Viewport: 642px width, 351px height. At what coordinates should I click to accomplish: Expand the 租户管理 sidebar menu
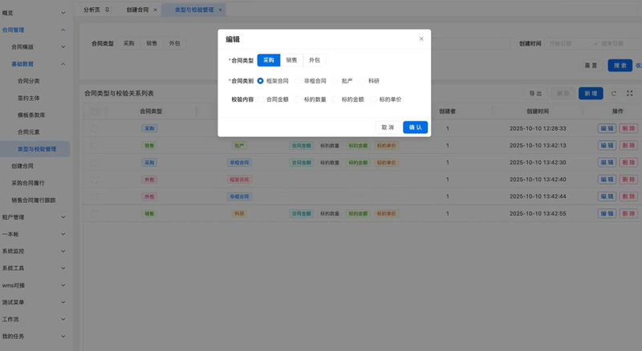63,216
